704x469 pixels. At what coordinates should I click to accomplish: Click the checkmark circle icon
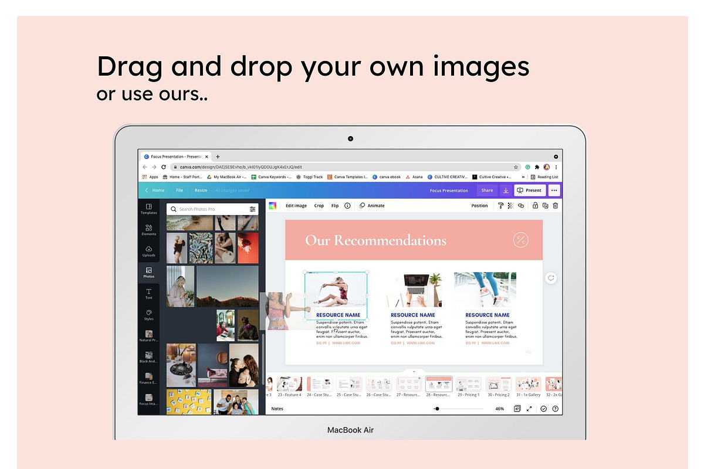(544, 409)
